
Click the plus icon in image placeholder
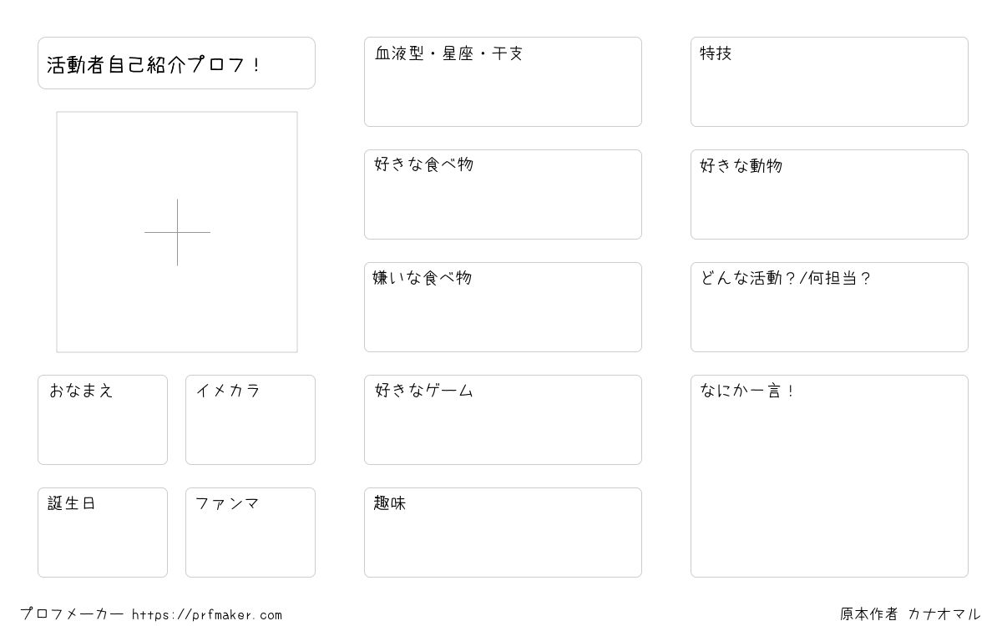[x=177, y=232]
